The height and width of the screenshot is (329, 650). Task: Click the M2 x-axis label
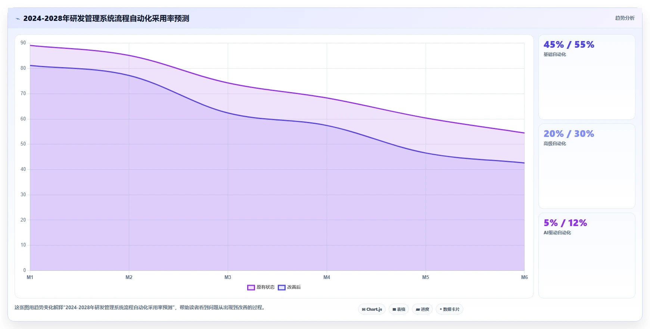129,277
